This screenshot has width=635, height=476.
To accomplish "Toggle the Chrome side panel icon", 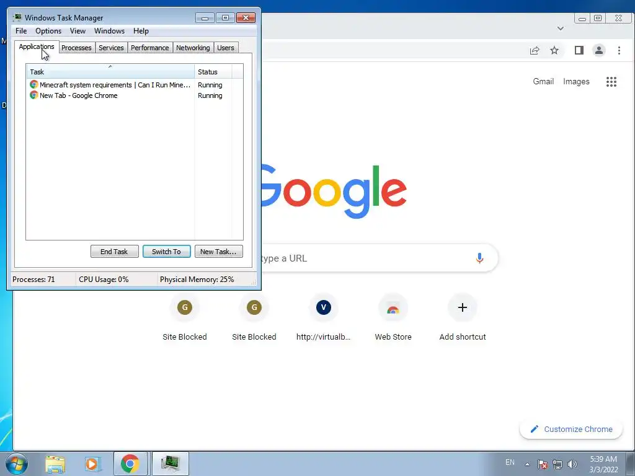I will coord(579,50).
